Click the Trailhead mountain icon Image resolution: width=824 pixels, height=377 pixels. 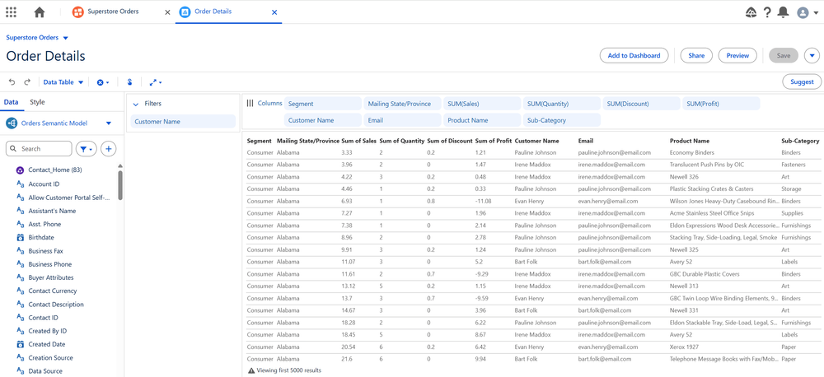(751, 12)
